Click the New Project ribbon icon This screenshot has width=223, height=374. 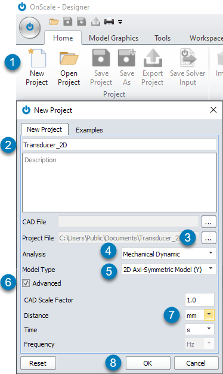click(37, 58)
